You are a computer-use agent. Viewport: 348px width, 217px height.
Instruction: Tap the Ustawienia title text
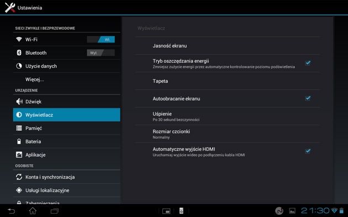coord(30,8)
